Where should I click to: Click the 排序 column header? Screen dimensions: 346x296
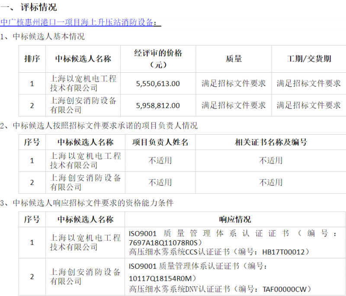click(x=32, y=59)
